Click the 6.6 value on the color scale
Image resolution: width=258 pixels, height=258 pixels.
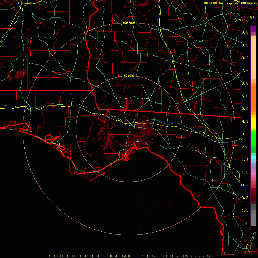245,83
